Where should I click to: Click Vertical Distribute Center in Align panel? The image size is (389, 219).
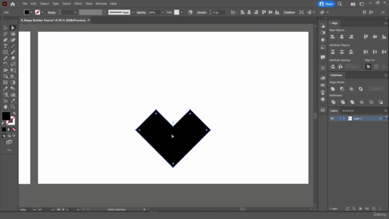click(342, 52)
